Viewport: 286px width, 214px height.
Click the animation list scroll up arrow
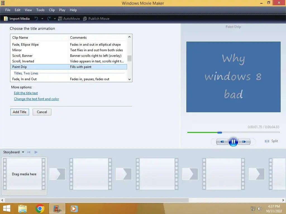[129, 37]
